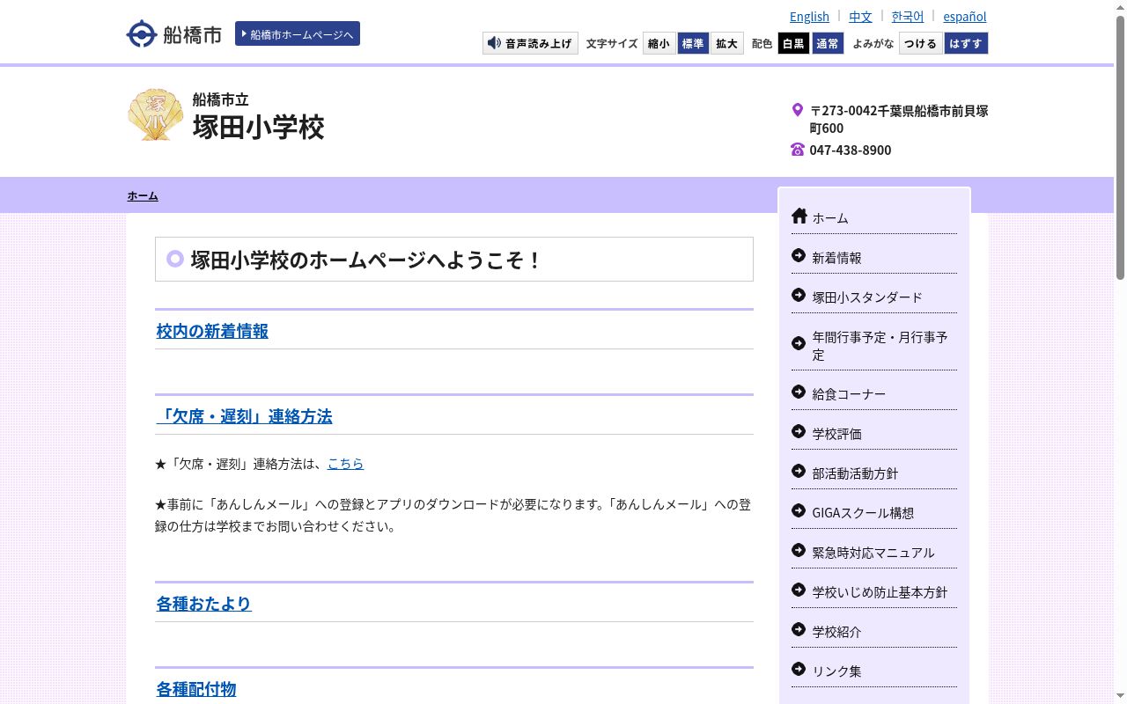The width and height of the screenshot is (1127, 704).
Task: Open the 校内の新着情報 heading link
Action: pyautogui.click(x=212, y=331)
